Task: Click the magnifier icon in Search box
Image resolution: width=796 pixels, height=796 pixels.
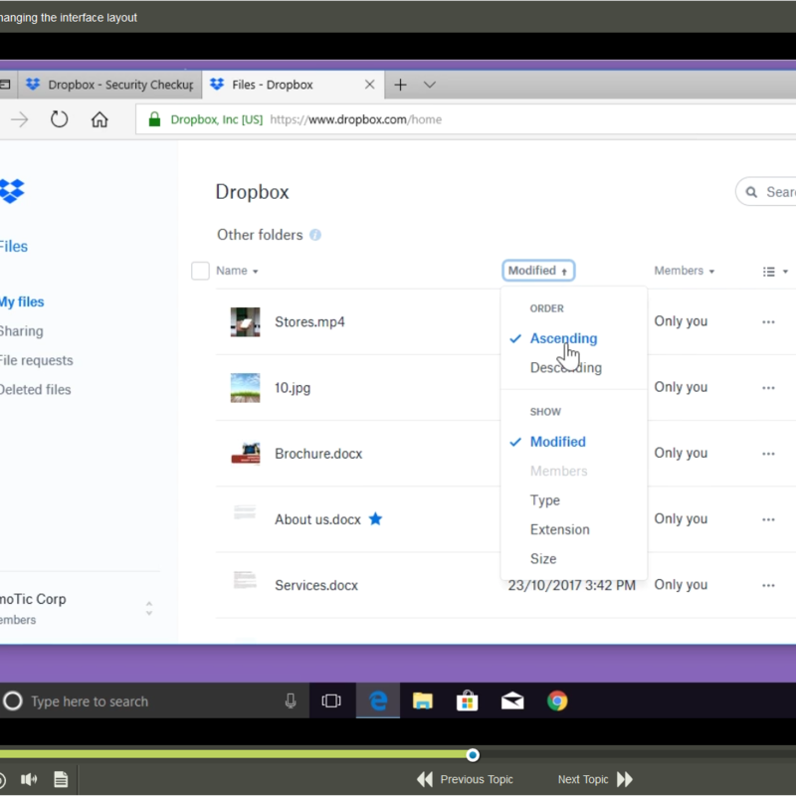Action: tap(751, 192)
